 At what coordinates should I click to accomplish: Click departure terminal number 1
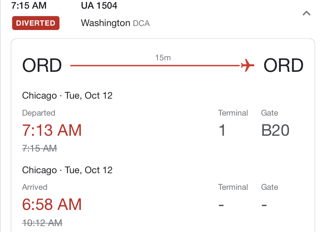(x=222, y=130)
